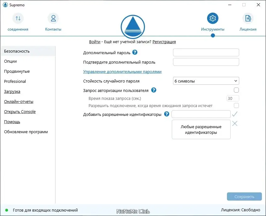Enable user authorization request checkbox
This screenshot has height=216, width=266.
coord(236,90)
